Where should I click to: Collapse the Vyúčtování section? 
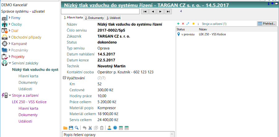pyautogui.click(x=64, y=78)
